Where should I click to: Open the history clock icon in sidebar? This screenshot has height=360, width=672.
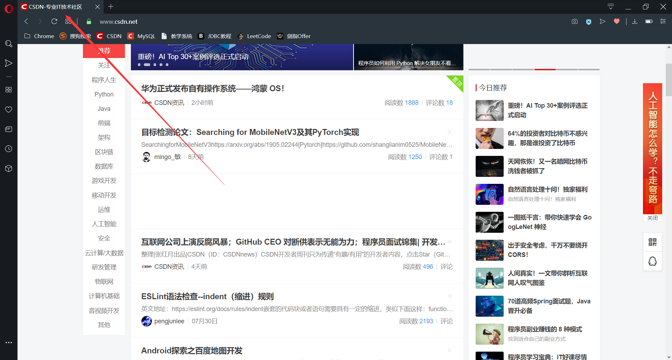tap(9, 149)
